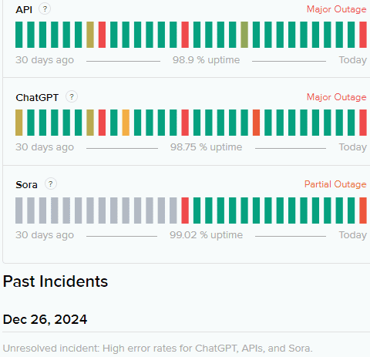The width and height of the screenshot is (370, 357).
Task: Click the 'Past Incidents' heading
Action: pyautogui.click(x=55, y=281)
